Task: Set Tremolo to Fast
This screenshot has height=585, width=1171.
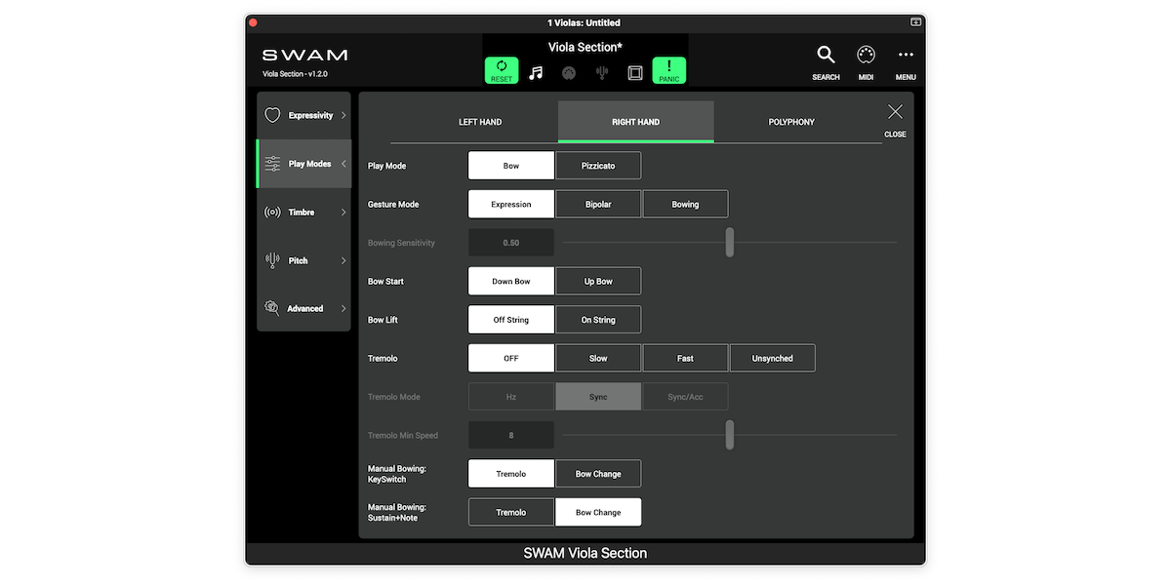Action: tap(685, 359)
